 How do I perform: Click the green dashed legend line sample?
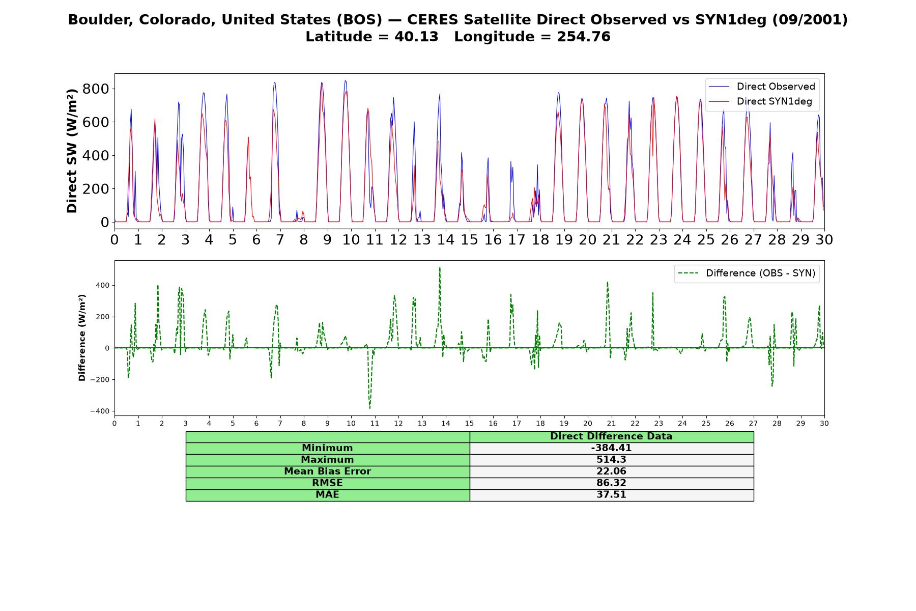coord(689,273)
